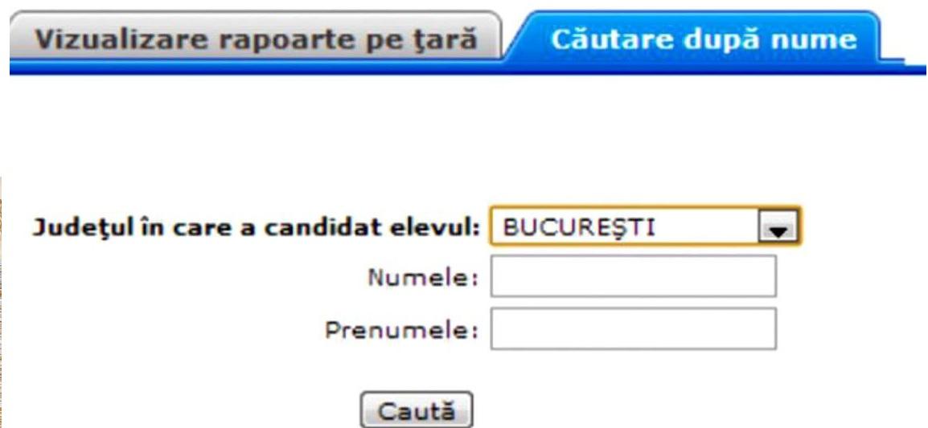The height and width of the screenshot is (428, 928).
Task: Open the Vizualizare rapoarte pe țară tab
Action: 256,39
